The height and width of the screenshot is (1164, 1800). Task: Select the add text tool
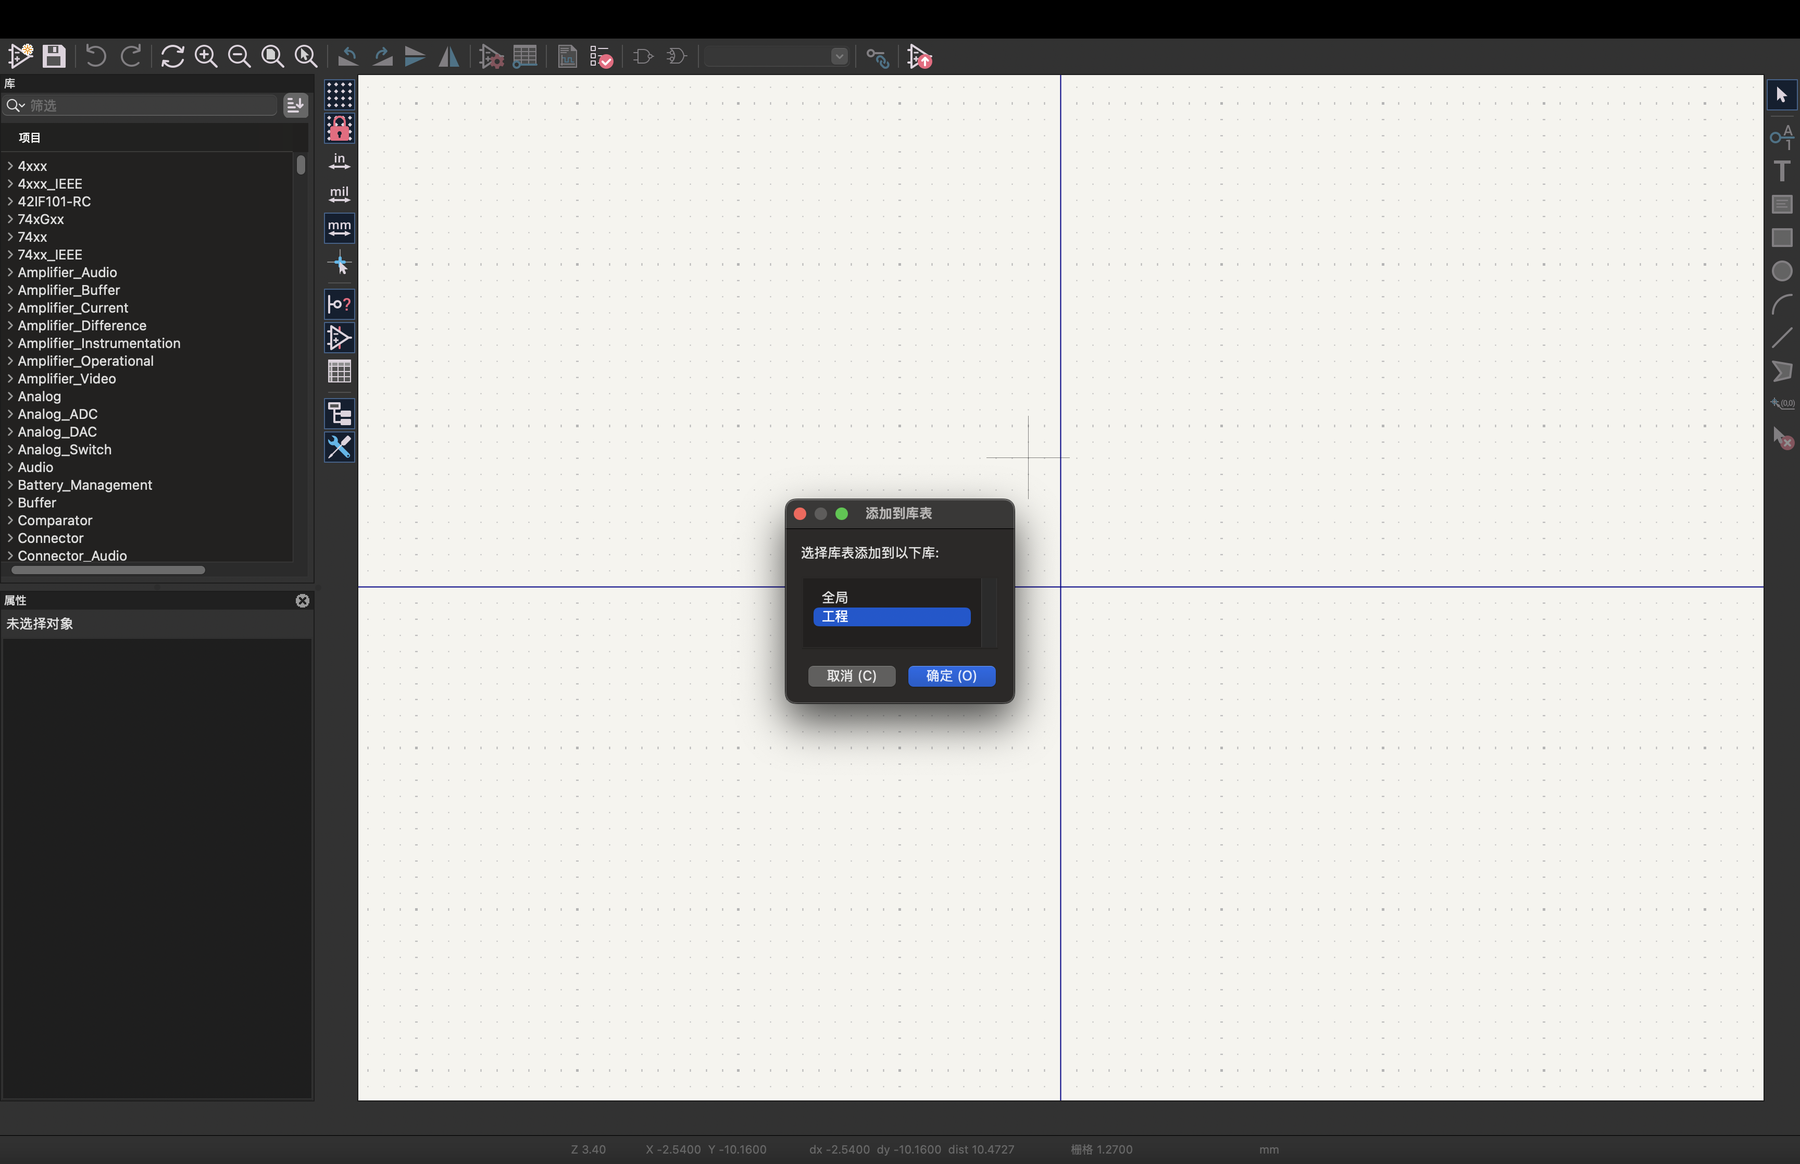pyautogui.click(x=1782, y=171)
